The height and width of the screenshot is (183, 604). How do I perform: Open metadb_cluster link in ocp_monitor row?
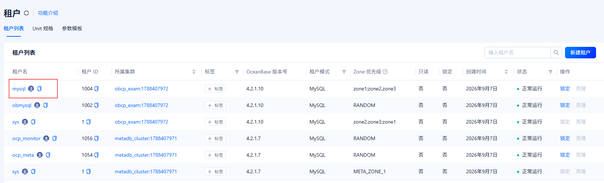[x=146, y=138]
